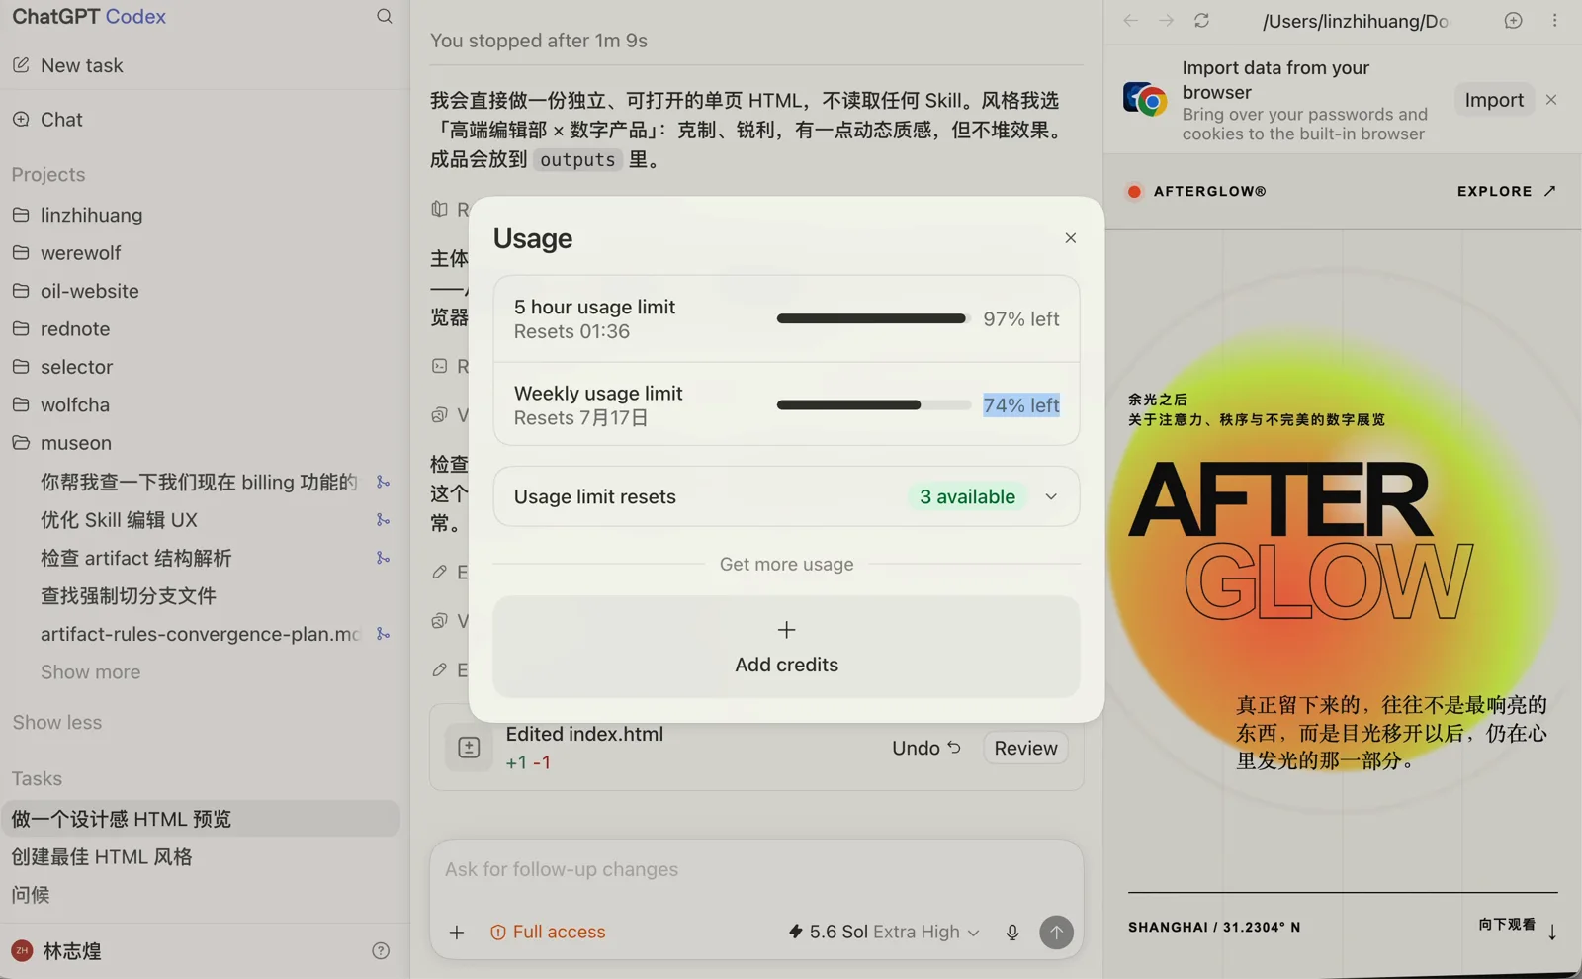Screen dimensions: 1582x979
Task: Click Show more under museon tasks
Action: (x=91, y=672)
